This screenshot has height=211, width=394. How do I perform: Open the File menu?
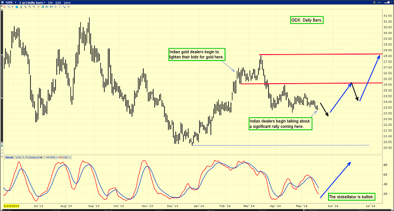tap(50, 2)
